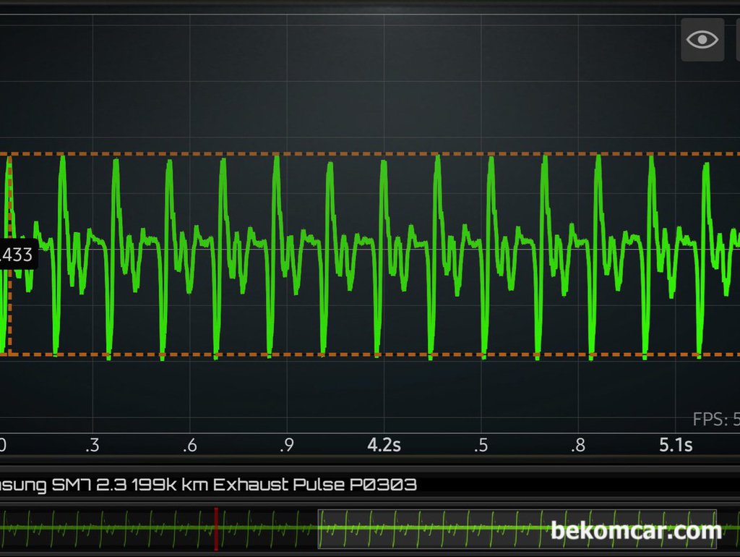Open the bekomcar.com watermark link
The height and width of the screenshot is (557, 740).
636,532
